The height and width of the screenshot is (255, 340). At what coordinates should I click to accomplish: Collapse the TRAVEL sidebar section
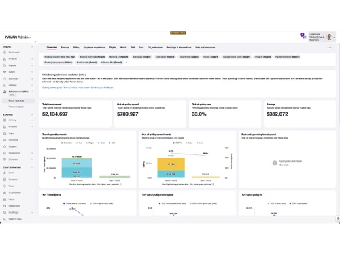point(32,47)
